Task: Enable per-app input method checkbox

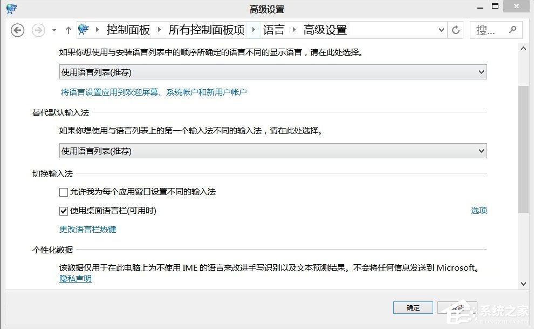Action: tap(63, 192)
